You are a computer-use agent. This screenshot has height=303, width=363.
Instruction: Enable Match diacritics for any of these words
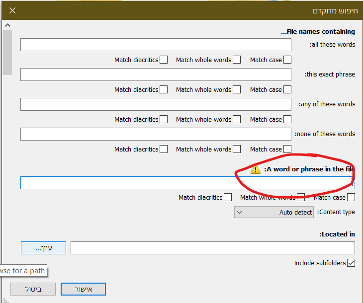tap(164, 119)
